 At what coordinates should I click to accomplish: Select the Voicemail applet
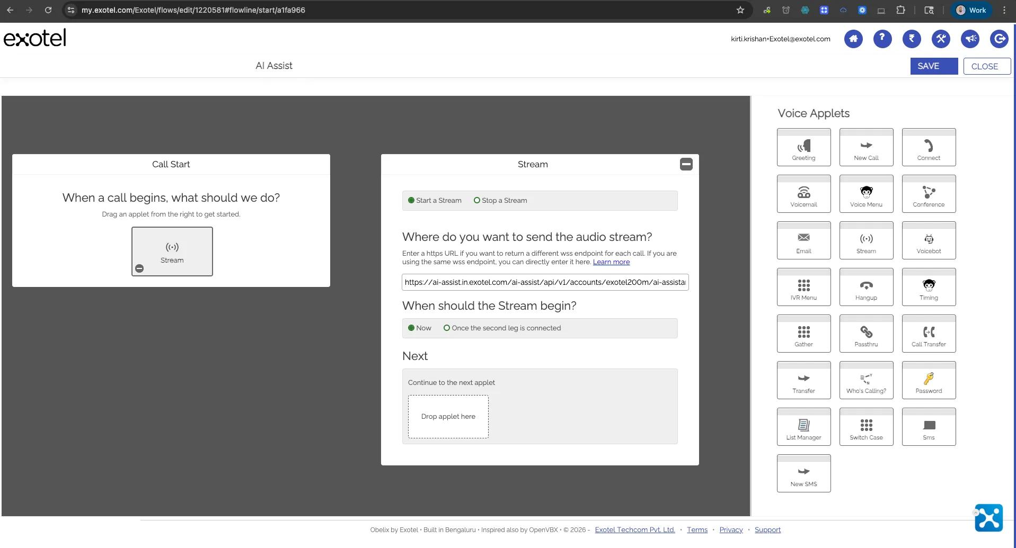pos(803,194)
